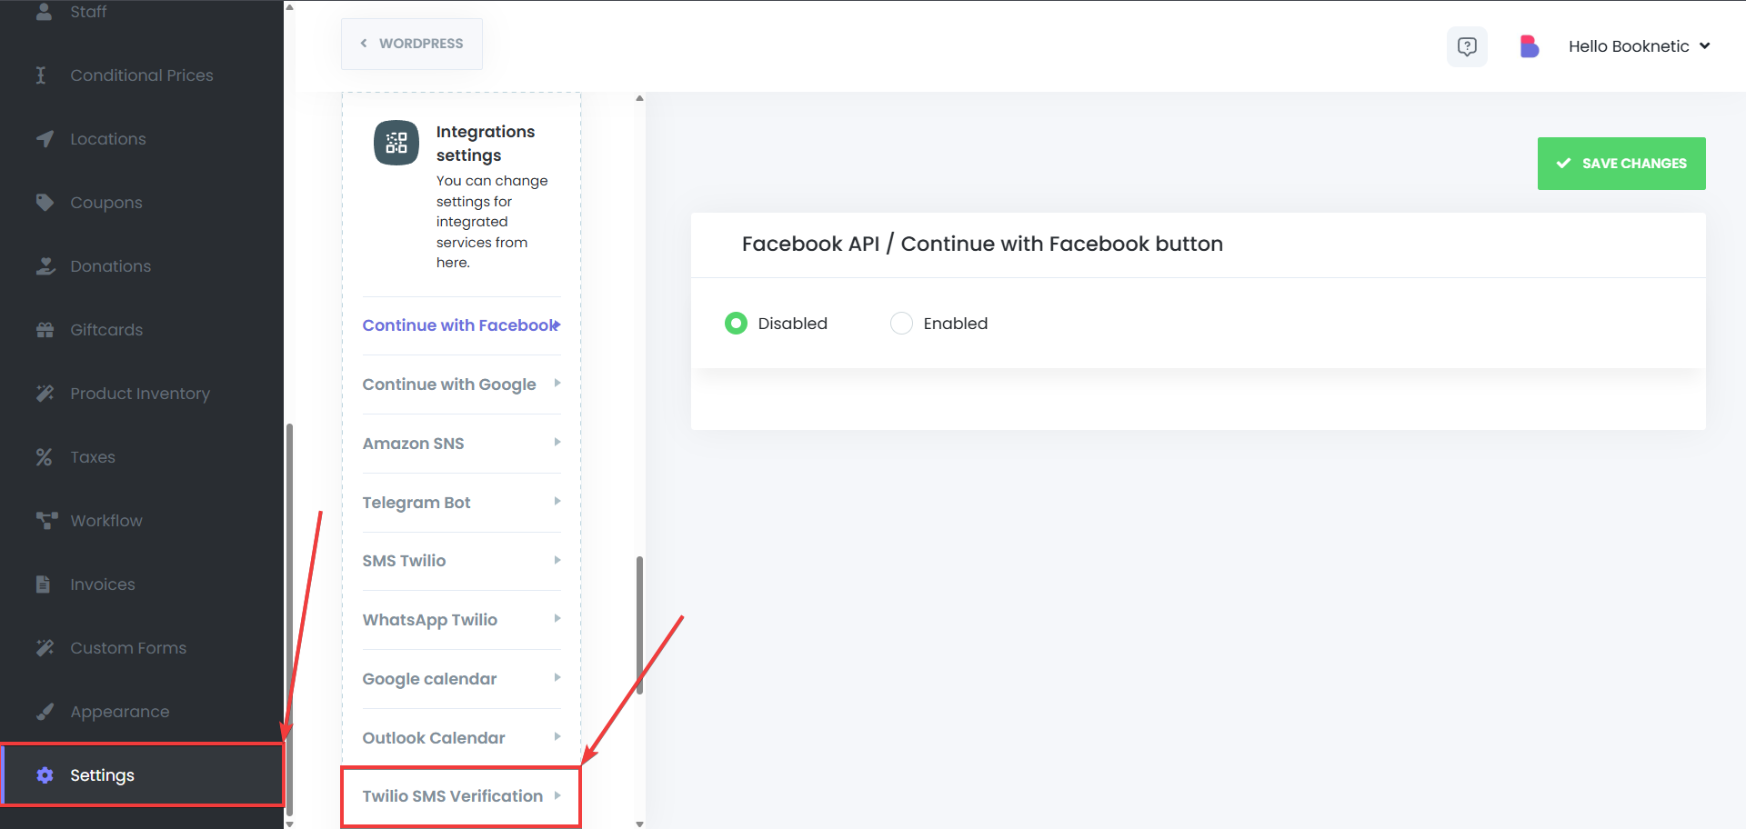
Task: Click the left sidebar scrollbar thumb
Action: (289, 620)
